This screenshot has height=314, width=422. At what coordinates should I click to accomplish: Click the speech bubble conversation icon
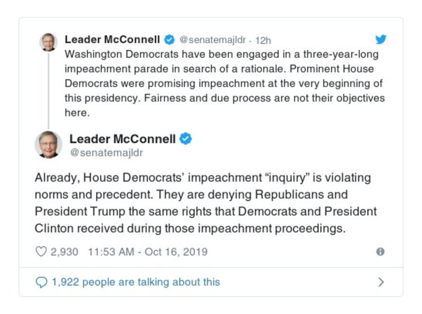pos(41,282)
